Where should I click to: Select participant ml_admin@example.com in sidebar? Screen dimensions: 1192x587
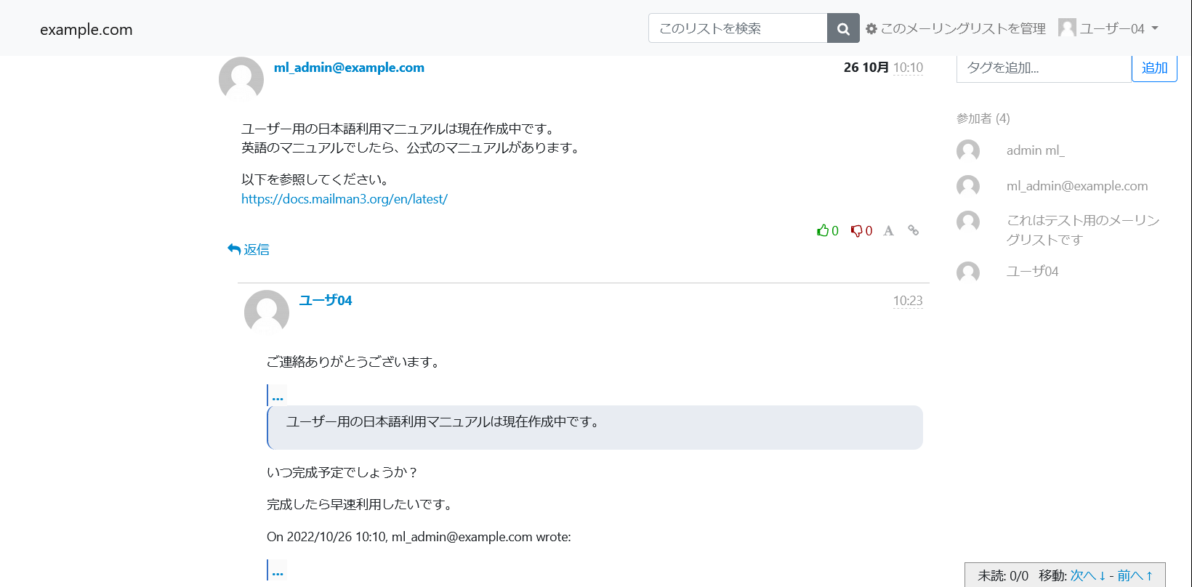[1077, 186]
